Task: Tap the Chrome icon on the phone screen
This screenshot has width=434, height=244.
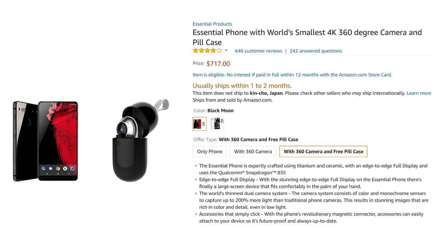Action: pos(58,168)
